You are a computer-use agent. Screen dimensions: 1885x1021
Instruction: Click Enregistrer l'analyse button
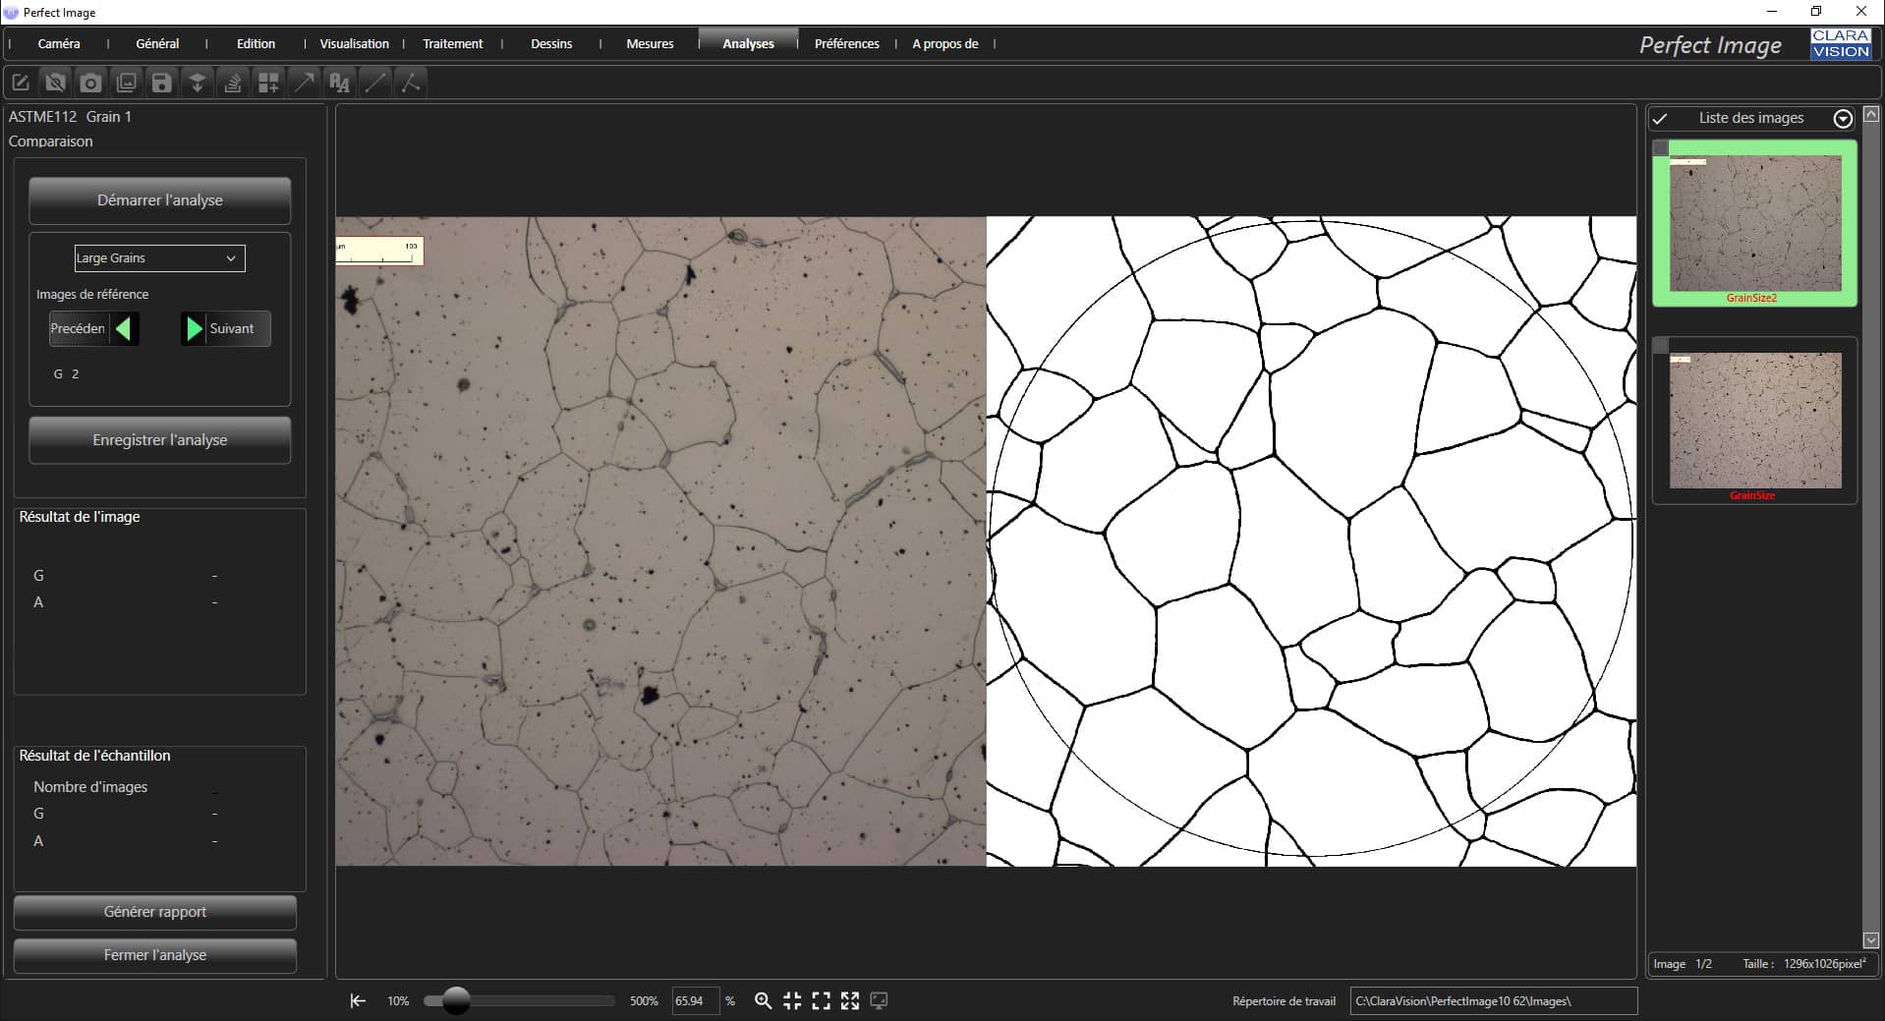point(159,439)
